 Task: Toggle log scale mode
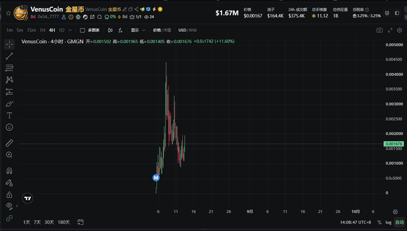(388, 223)
